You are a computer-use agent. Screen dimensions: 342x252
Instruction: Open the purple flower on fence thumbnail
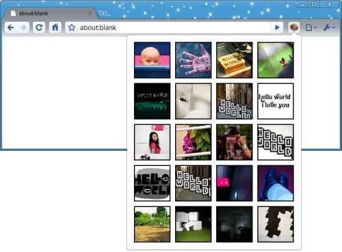194,142
